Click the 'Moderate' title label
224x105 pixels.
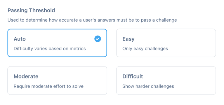pyautogui.click(x=26, y=76)
